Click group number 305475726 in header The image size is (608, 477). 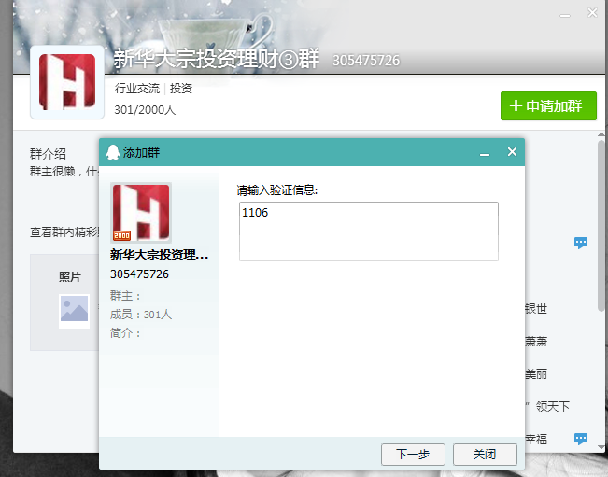pos(365,61)
